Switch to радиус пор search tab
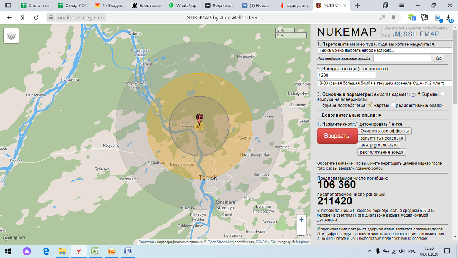This screenshot has width=458, height=258. click(294, 5)
